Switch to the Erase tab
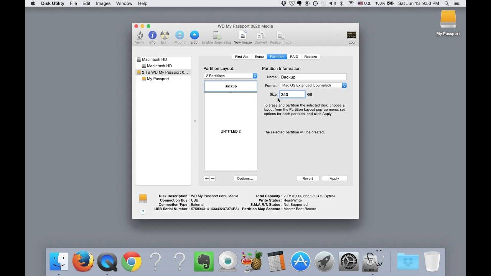The image size is (491, 276). coord(259,57)
